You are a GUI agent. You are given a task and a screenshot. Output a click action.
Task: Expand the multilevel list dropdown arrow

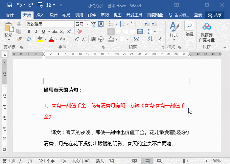click(x=138, y=24)
